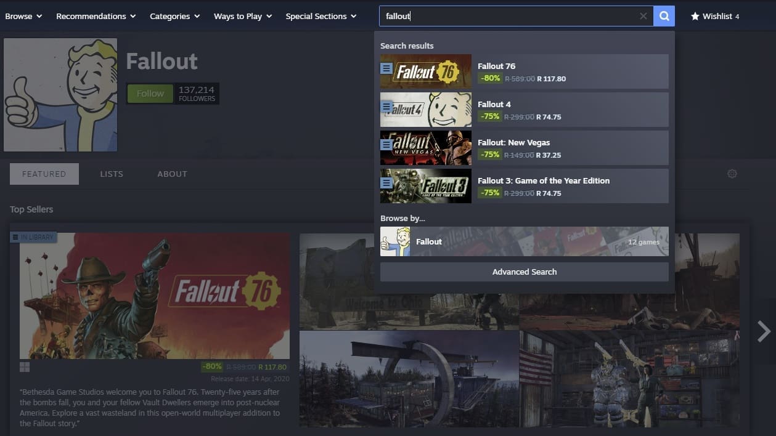Click the R 117.80 price in Fallout 76 result

click(x=551, y=79)
